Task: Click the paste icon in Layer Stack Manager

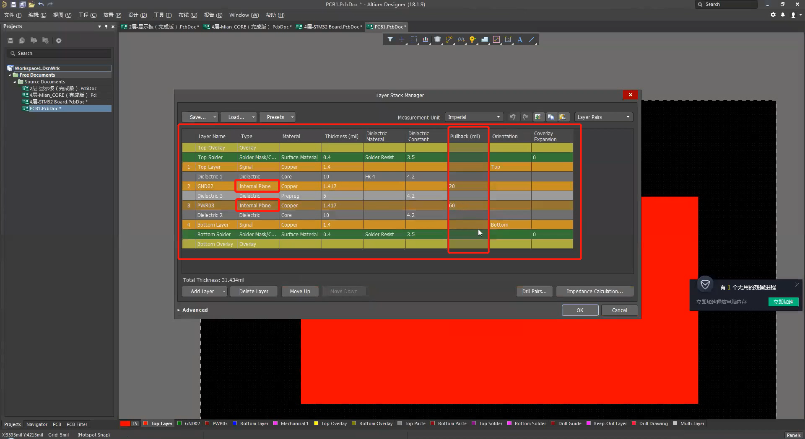Action: pos(562,117)
